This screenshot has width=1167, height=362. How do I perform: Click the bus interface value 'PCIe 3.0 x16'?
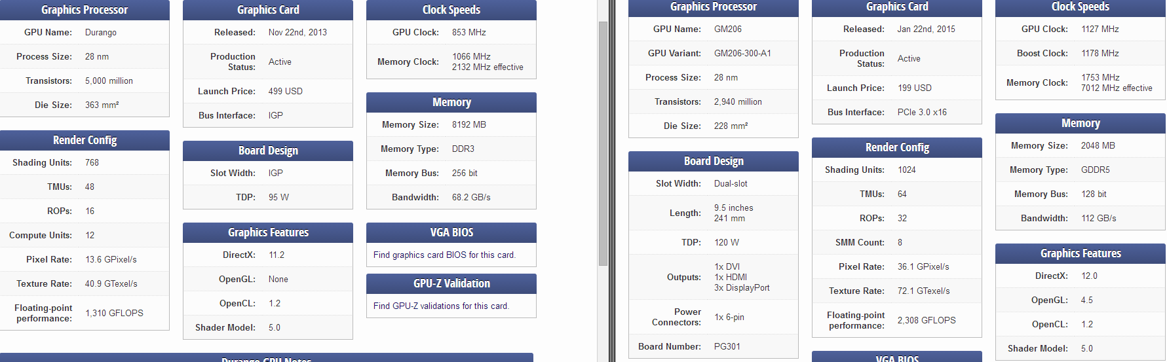[x=922, y=112]
